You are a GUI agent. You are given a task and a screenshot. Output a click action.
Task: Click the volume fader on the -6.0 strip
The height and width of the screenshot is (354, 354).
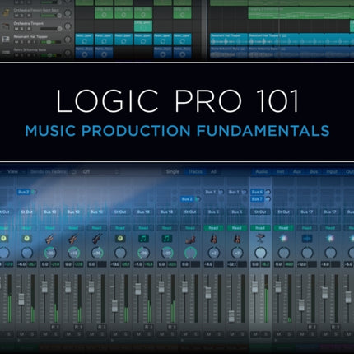(x=21, y=300)
